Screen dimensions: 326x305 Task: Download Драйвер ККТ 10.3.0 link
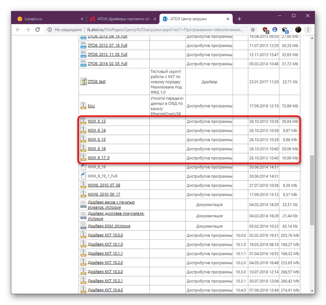point(105,271)
